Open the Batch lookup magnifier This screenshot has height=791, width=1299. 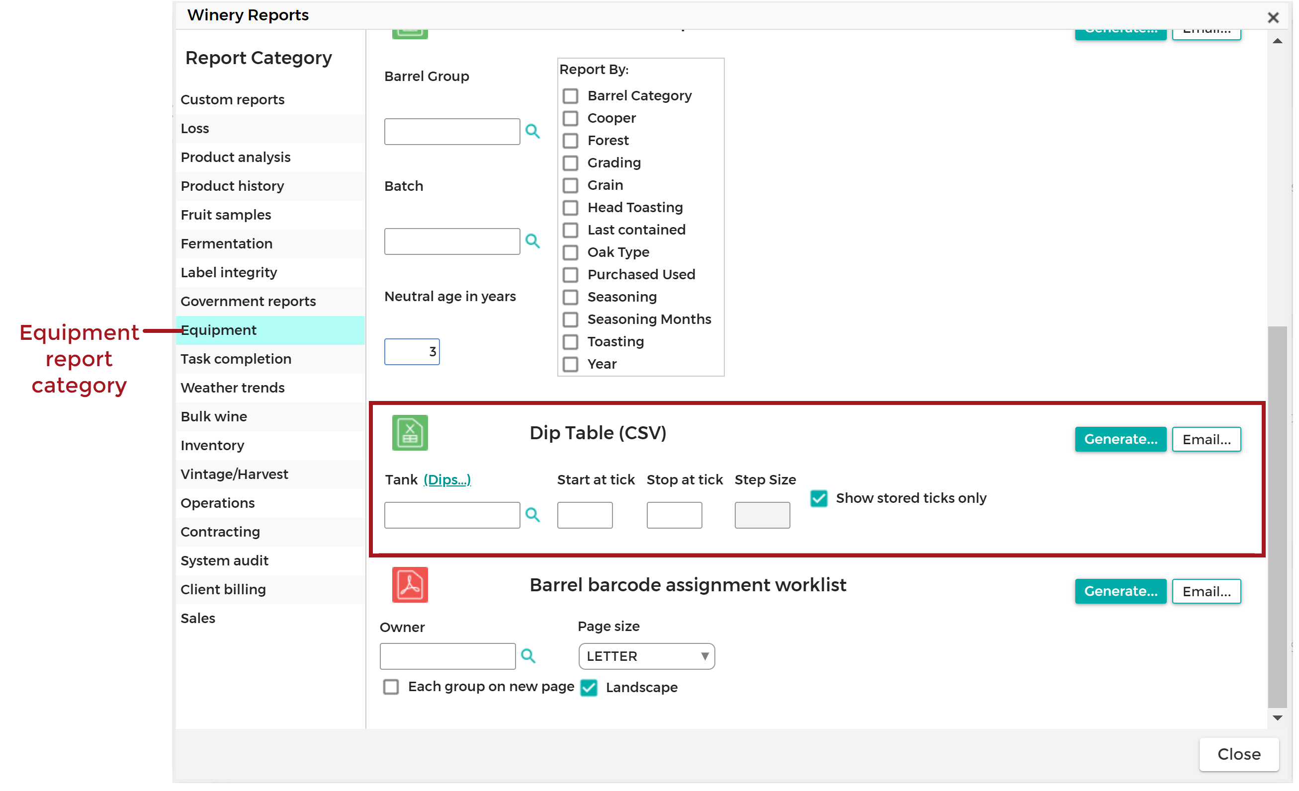[533, 241]
